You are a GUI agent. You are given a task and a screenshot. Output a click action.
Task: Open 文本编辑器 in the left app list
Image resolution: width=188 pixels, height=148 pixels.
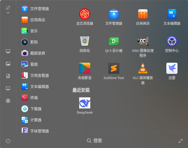tap(35, 87)
